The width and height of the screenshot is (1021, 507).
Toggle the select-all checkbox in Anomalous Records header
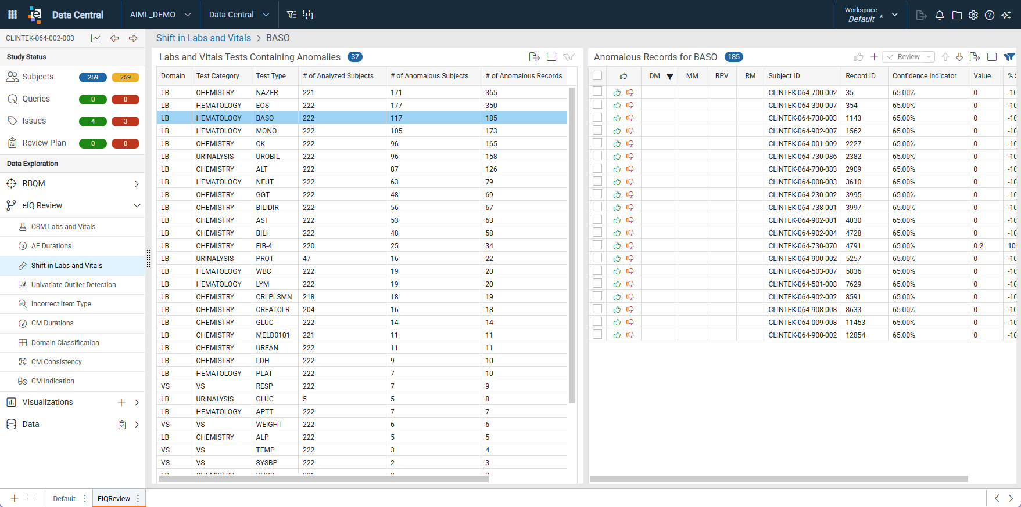click(597, 75)
